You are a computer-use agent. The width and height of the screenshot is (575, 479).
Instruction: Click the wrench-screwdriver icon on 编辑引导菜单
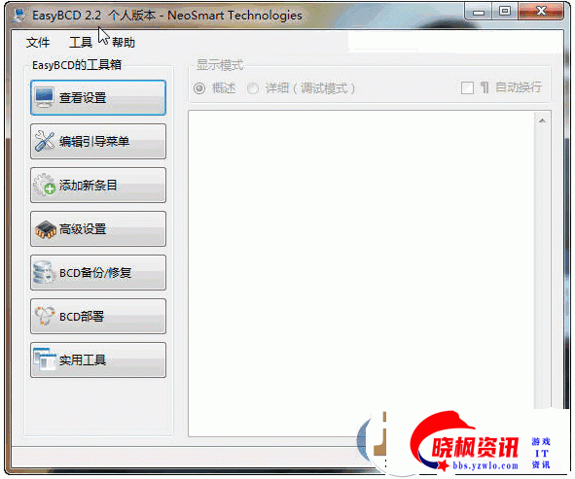[x=45, y=141]
